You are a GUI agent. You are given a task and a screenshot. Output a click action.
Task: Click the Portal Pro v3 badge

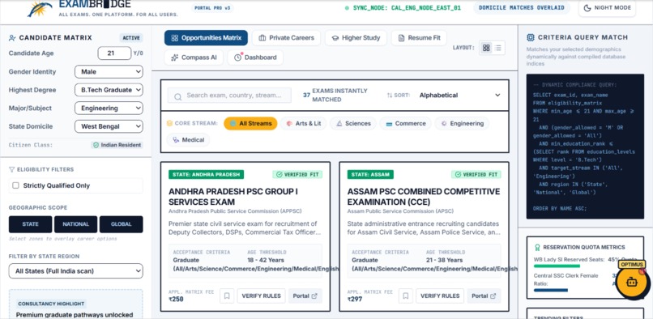click(212, 8)
